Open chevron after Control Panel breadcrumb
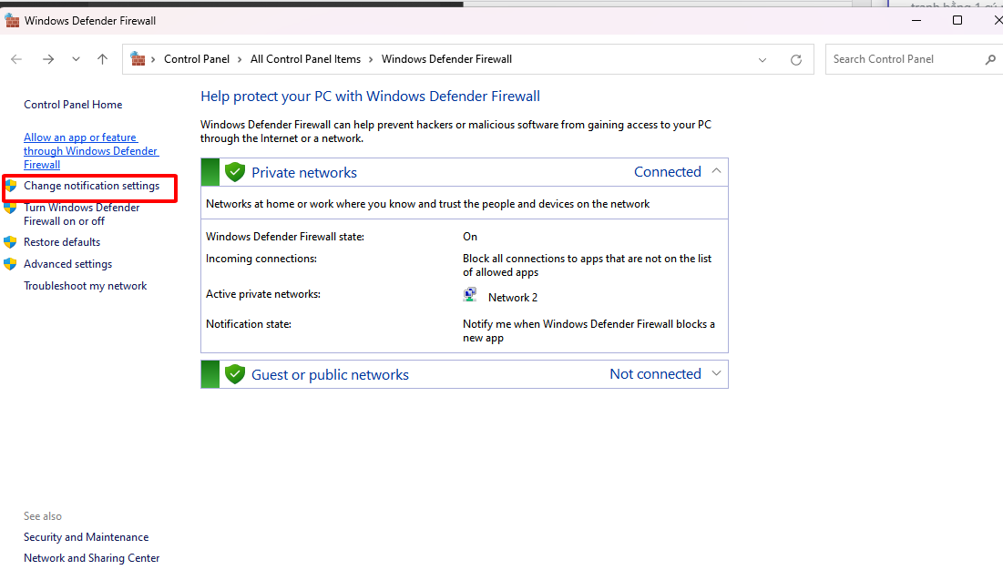 [x=240, y=59]
